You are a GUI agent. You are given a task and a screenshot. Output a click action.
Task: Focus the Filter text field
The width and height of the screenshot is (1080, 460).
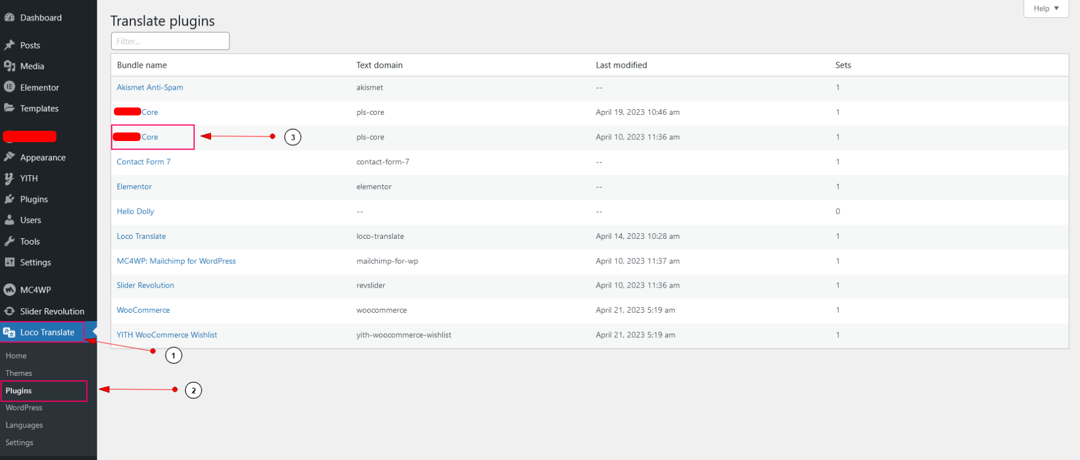click(x=170, y=41)
